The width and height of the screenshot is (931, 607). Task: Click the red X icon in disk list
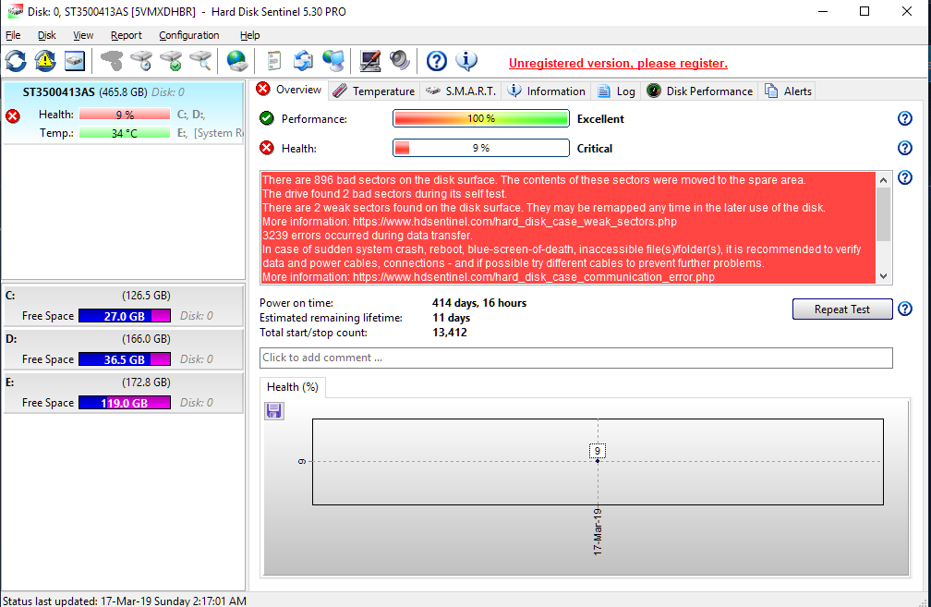[x=13, y=115]
